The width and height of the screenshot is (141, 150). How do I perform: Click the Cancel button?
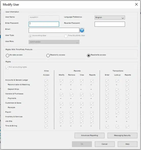coord(104,144)
